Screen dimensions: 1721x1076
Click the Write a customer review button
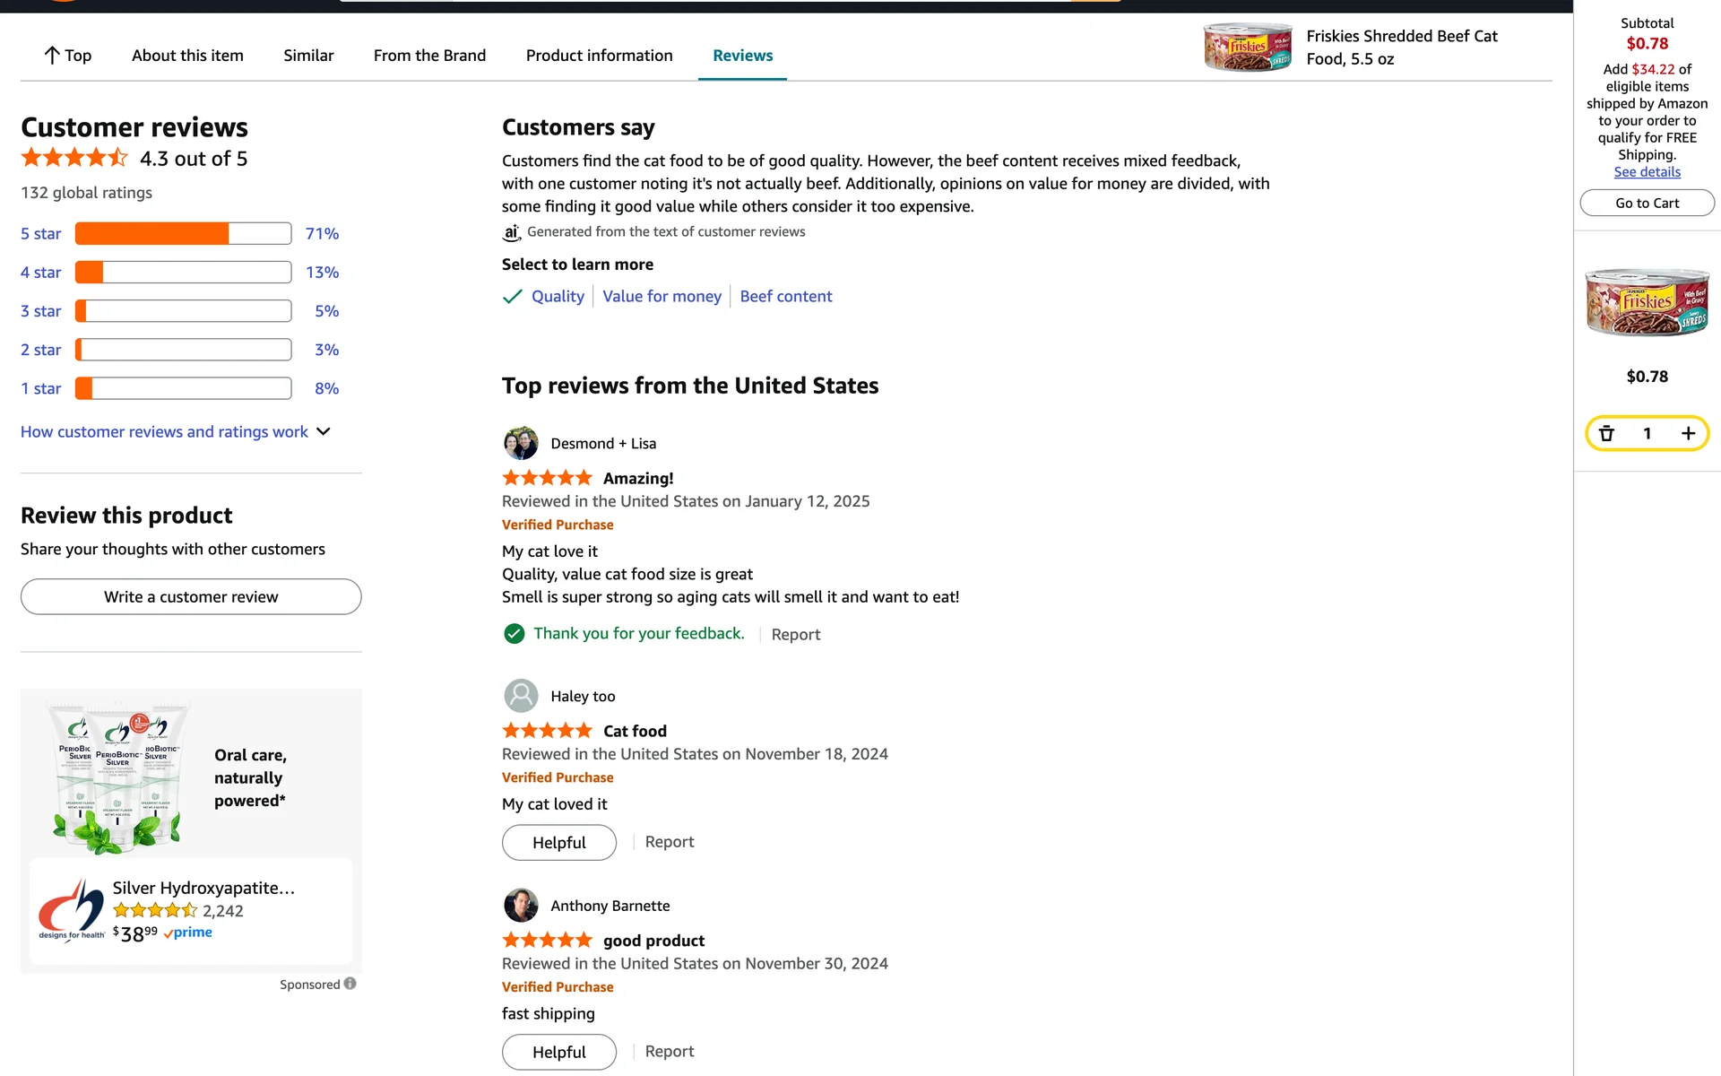191,597
